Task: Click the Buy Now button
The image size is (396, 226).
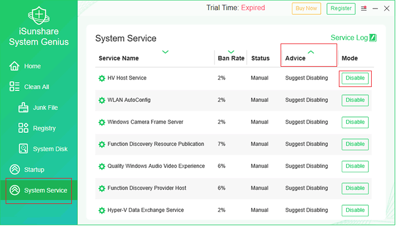Action: click(307, 8)
